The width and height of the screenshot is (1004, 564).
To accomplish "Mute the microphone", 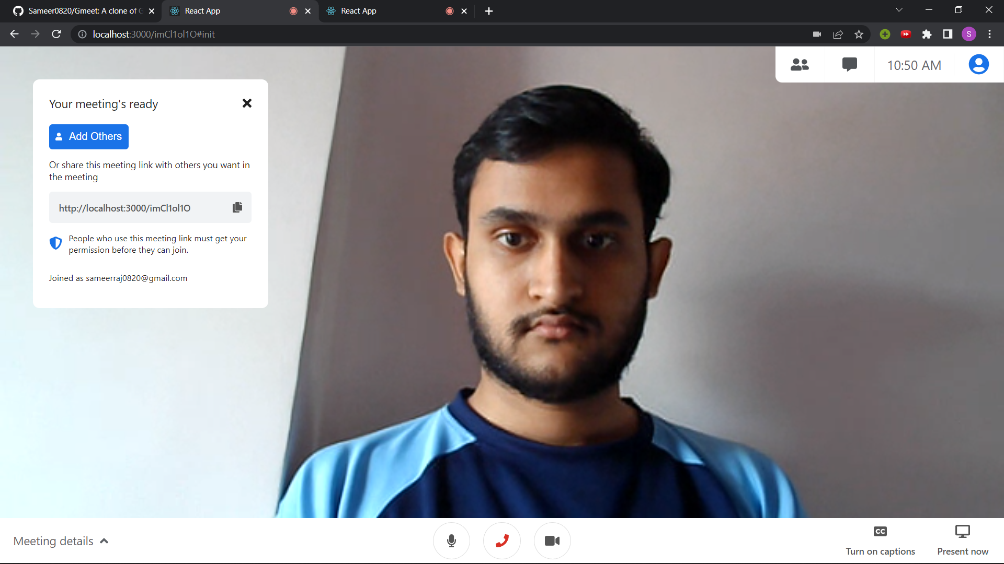I will point(451,541).
